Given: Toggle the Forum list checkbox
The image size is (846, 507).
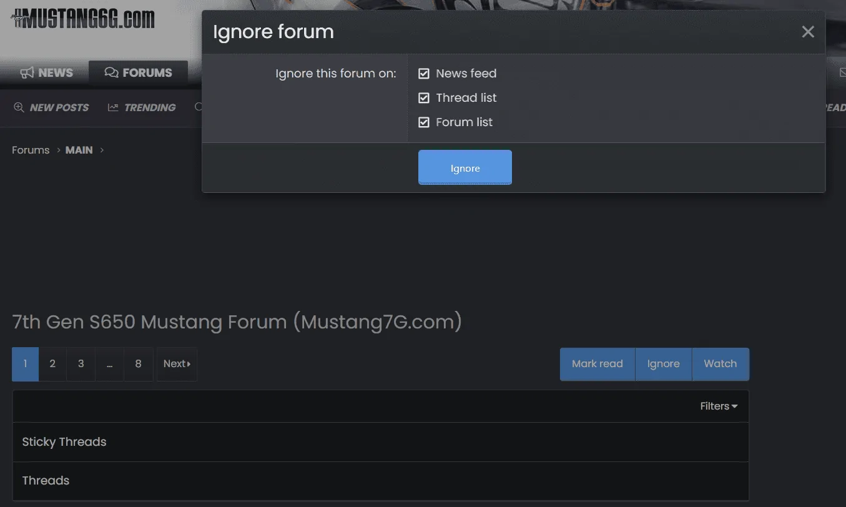Looking at the screenshot, I should click(424, 122).
